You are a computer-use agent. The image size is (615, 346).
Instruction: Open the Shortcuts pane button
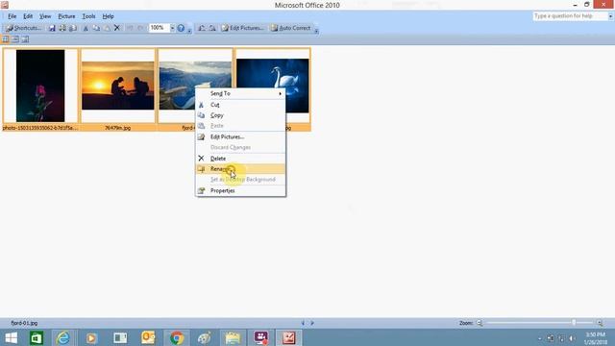[23, 28]
